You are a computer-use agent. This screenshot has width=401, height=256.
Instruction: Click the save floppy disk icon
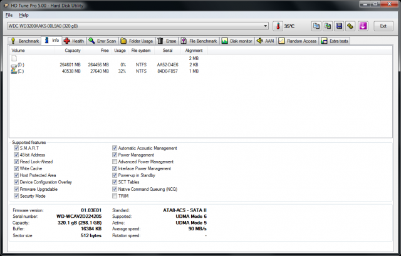[x=339, y=26]
